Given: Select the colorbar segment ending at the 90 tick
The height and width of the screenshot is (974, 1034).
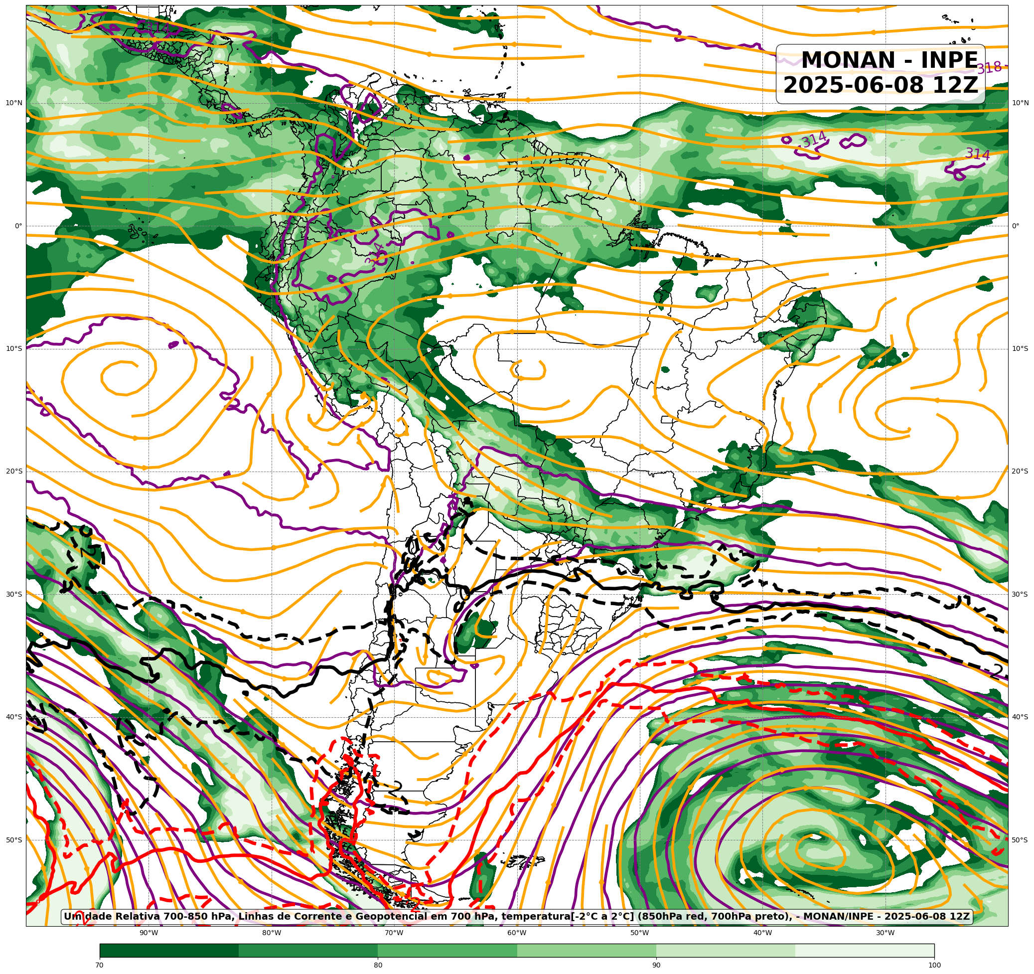Looking at the screenshot, I should pos(586,951).
